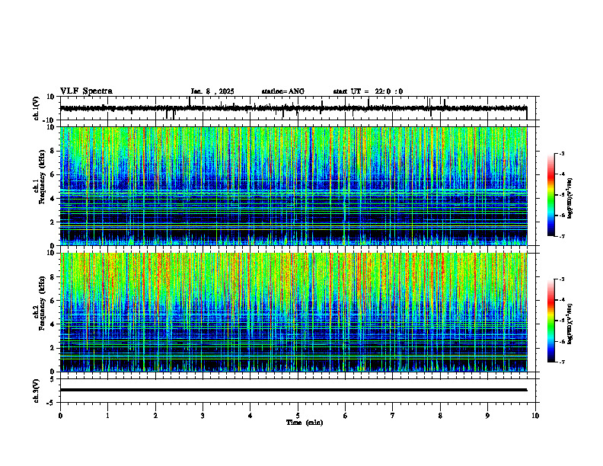Click the ch.1 voltage waveform trace

(x=293, y=108)
